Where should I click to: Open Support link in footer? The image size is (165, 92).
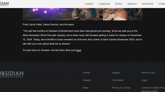coord(116,73)
